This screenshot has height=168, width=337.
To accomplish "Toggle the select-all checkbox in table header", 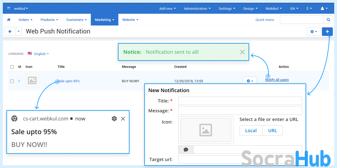I will click(x=12, y=67).
